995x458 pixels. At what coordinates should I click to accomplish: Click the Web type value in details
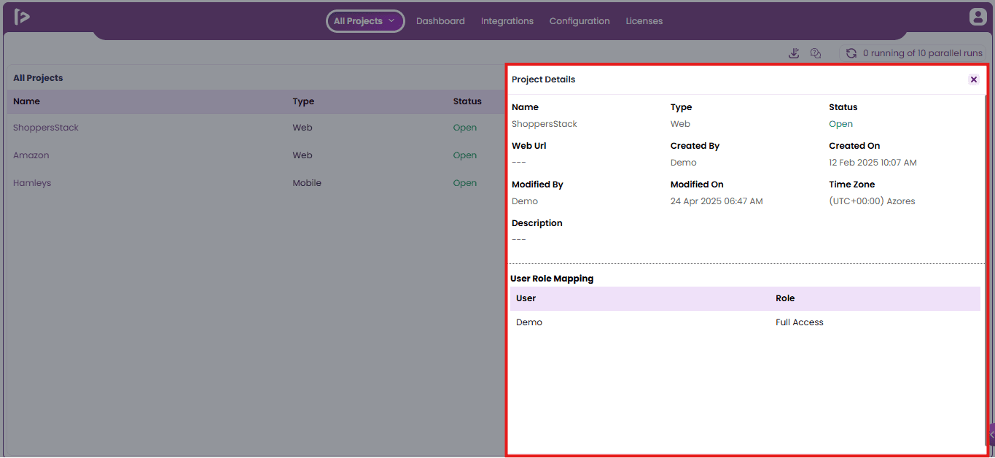(x=680, y=124)
